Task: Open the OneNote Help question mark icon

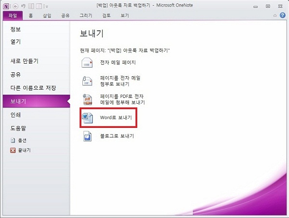Action: [283, 15]
